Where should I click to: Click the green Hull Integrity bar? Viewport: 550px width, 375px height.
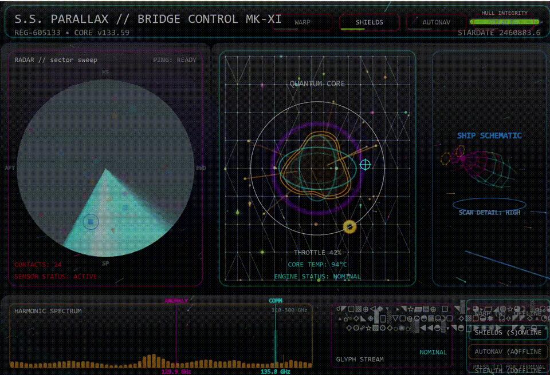(x=504, y=22)
